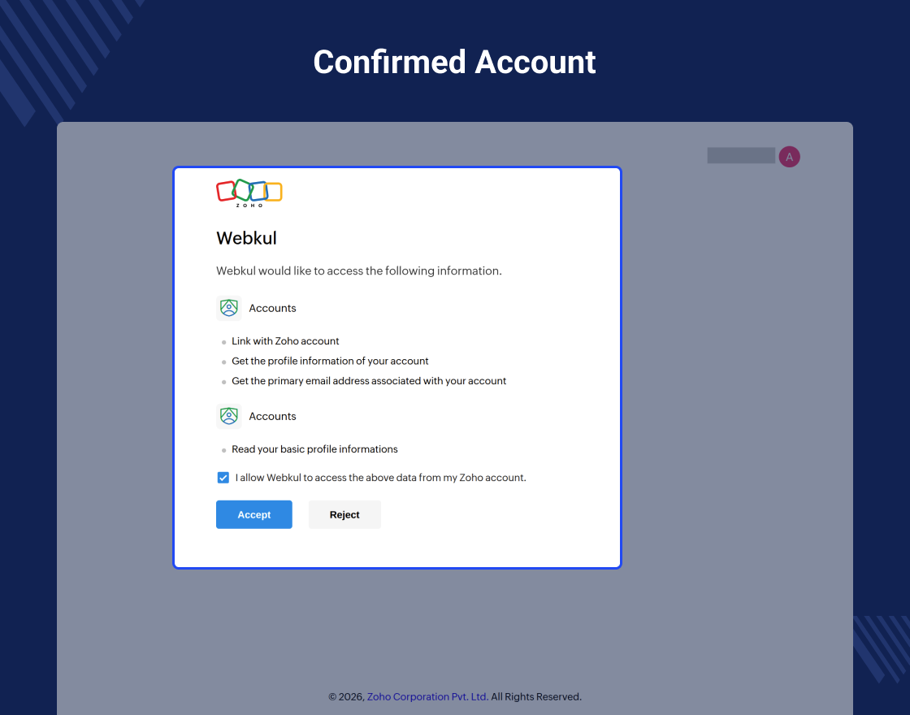The image size is (910, 715).
Task: Click the Webkul heading in the dialog
Action: (x=247, y=238)
